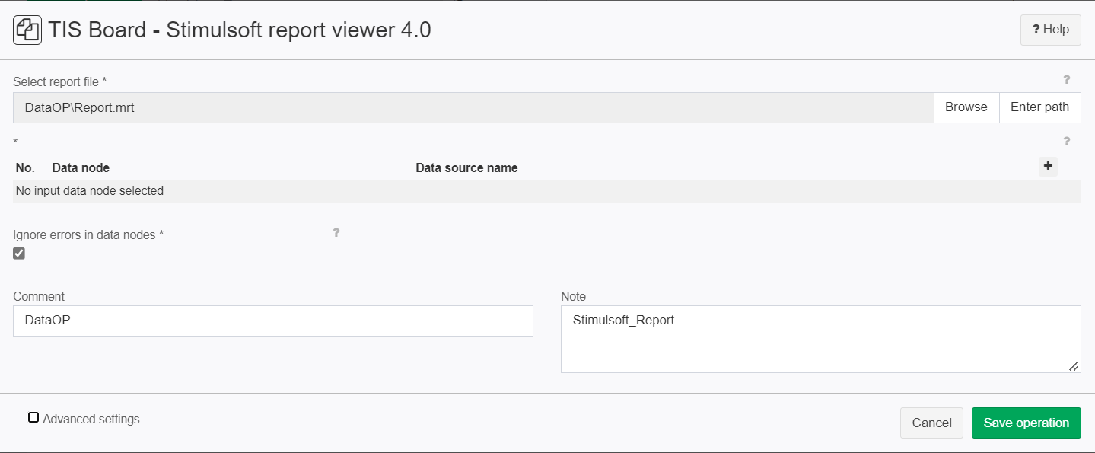Viewport: 1095px width, 453px height.
Task: Click the Data node column header
Action: pos(81,167)
